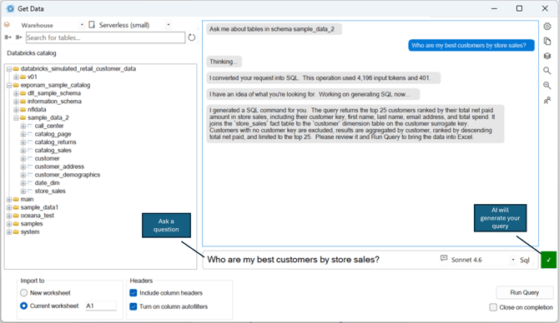Viewport: 559px width, 323px height.
Task: Click the question text input box
Action: point(321,260)
